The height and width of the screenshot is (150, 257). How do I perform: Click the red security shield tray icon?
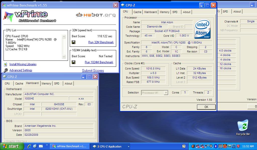click(x=238, y=146)
